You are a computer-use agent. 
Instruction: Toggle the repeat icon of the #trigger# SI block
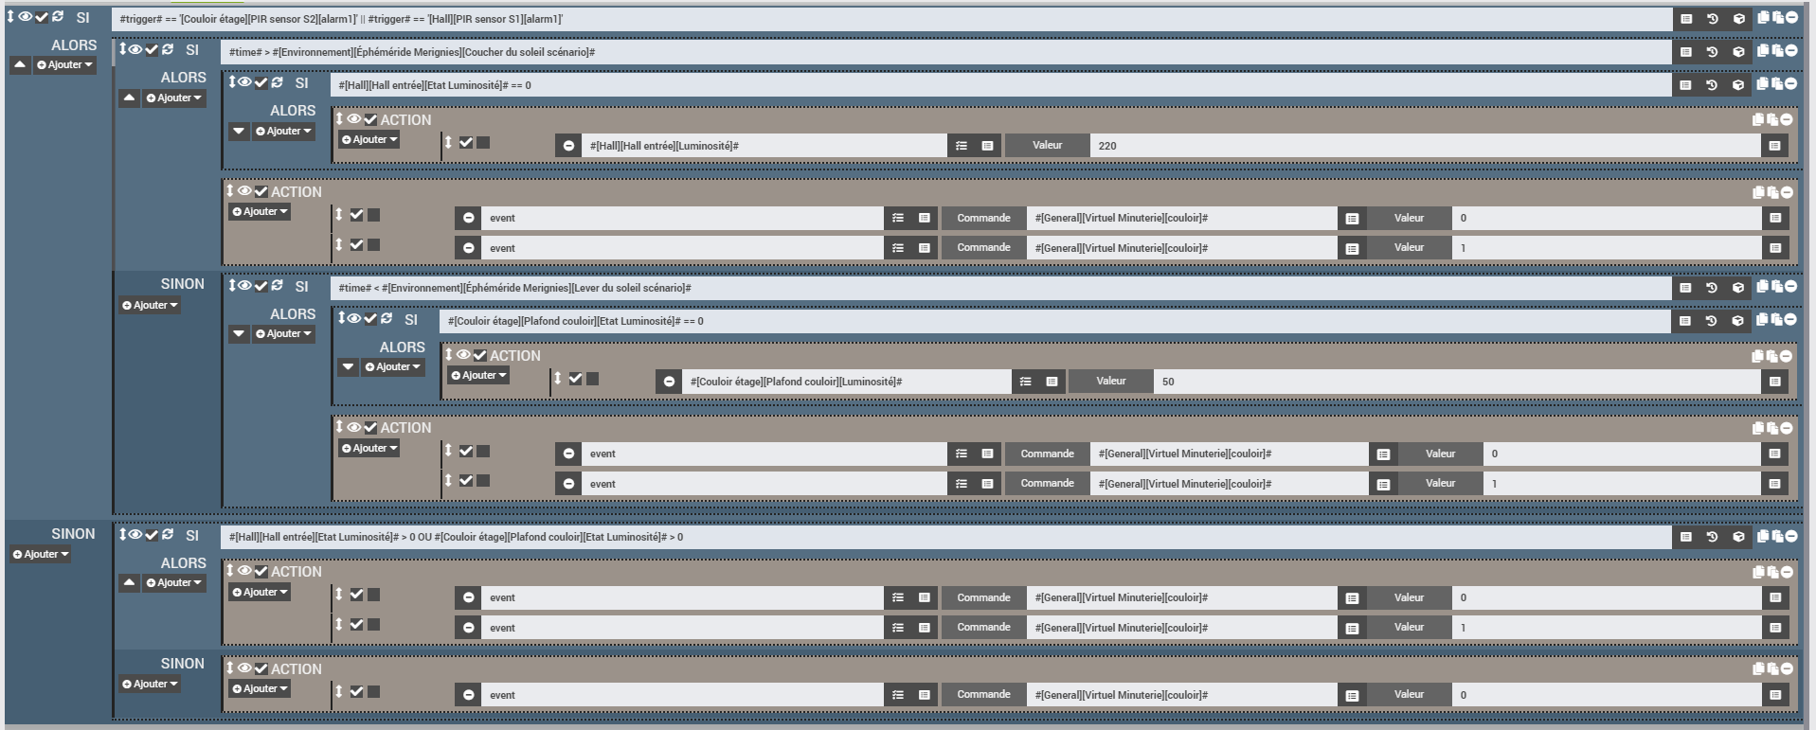pos(58,17)
